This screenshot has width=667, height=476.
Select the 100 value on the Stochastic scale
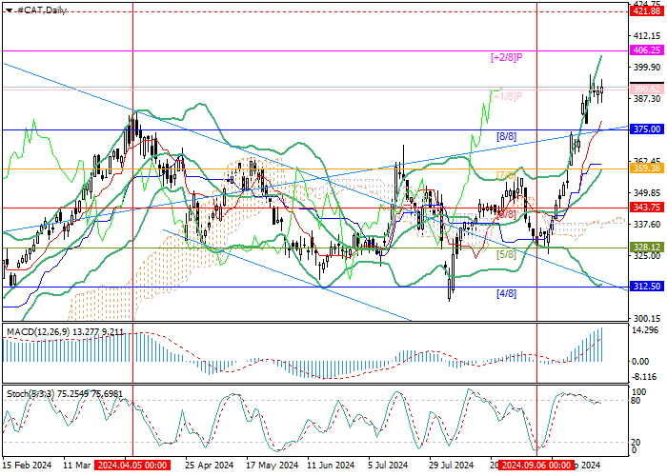tap(639, 391)
